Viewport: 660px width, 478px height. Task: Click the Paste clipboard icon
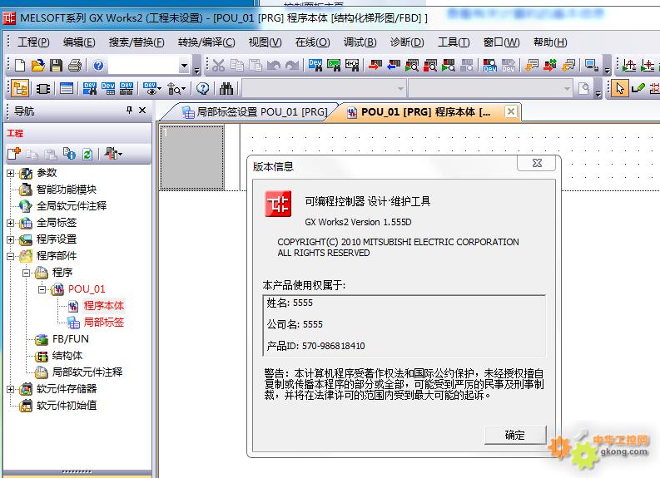click(x=255, y=65)
